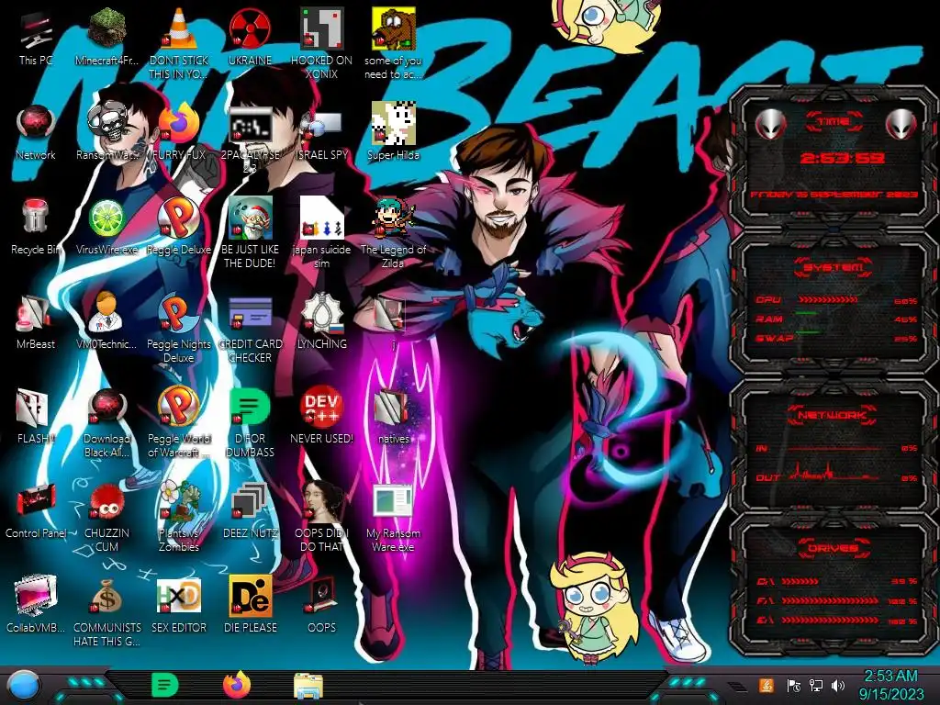Image resolution: width=940 pixels, height=705 pixels.
Task: Open the Download Black Ali... shortcut
Action: pos(106,408)
